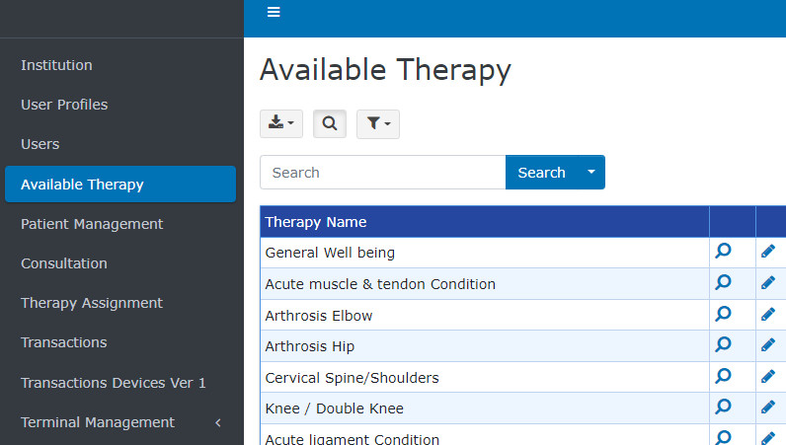
Task: Focus the Search text field
Action: (x=383, y=172)
